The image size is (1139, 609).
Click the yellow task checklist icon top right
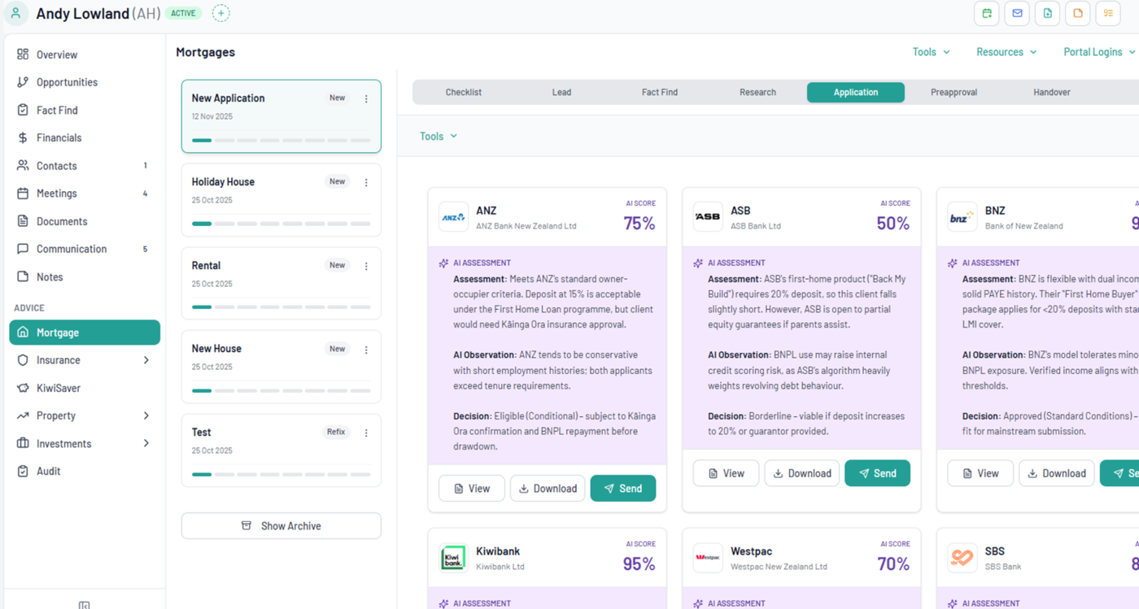coord(1108,13)
